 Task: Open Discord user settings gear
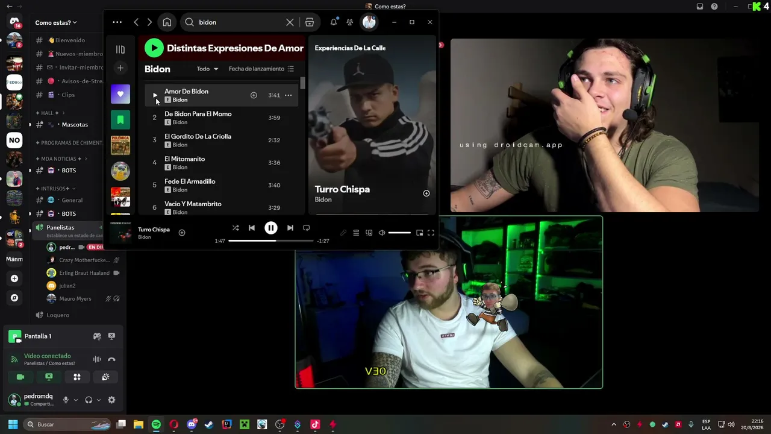pyautogui.click(x=111, y=400)
